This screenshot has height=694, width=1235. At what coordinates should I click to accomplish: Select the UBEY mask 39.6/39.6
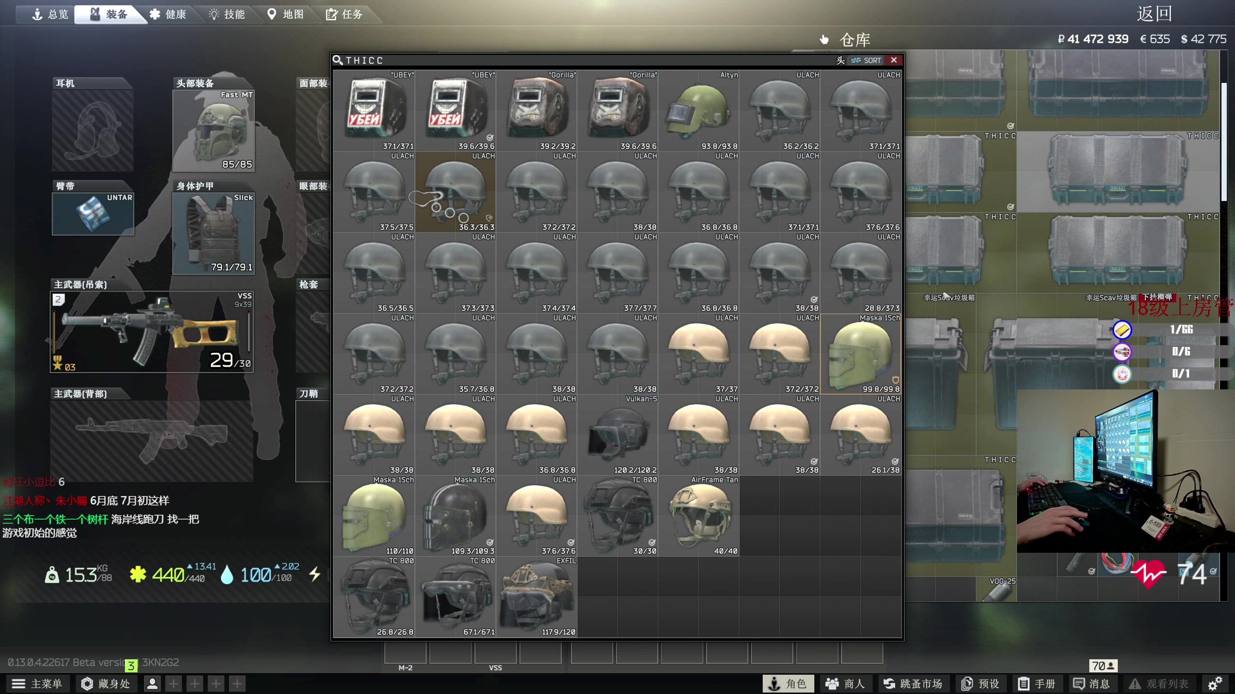455,111
